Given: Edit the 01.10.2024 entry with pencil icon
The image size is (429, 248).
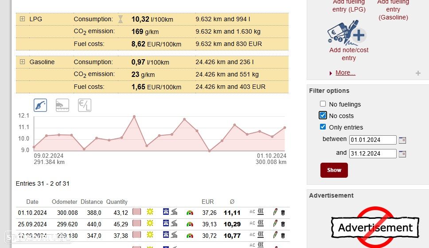Looking at the screenshot, I should [x=275, y=212].
